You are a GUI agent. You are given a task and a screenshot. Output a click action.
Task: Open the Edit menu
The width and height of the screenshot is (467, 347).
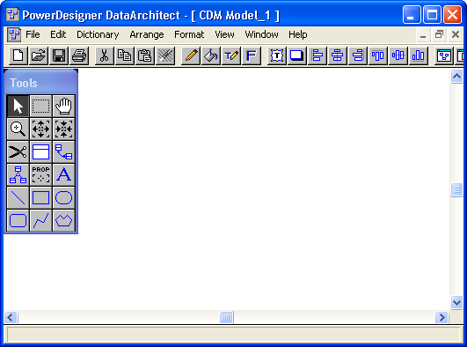[58, 34]
